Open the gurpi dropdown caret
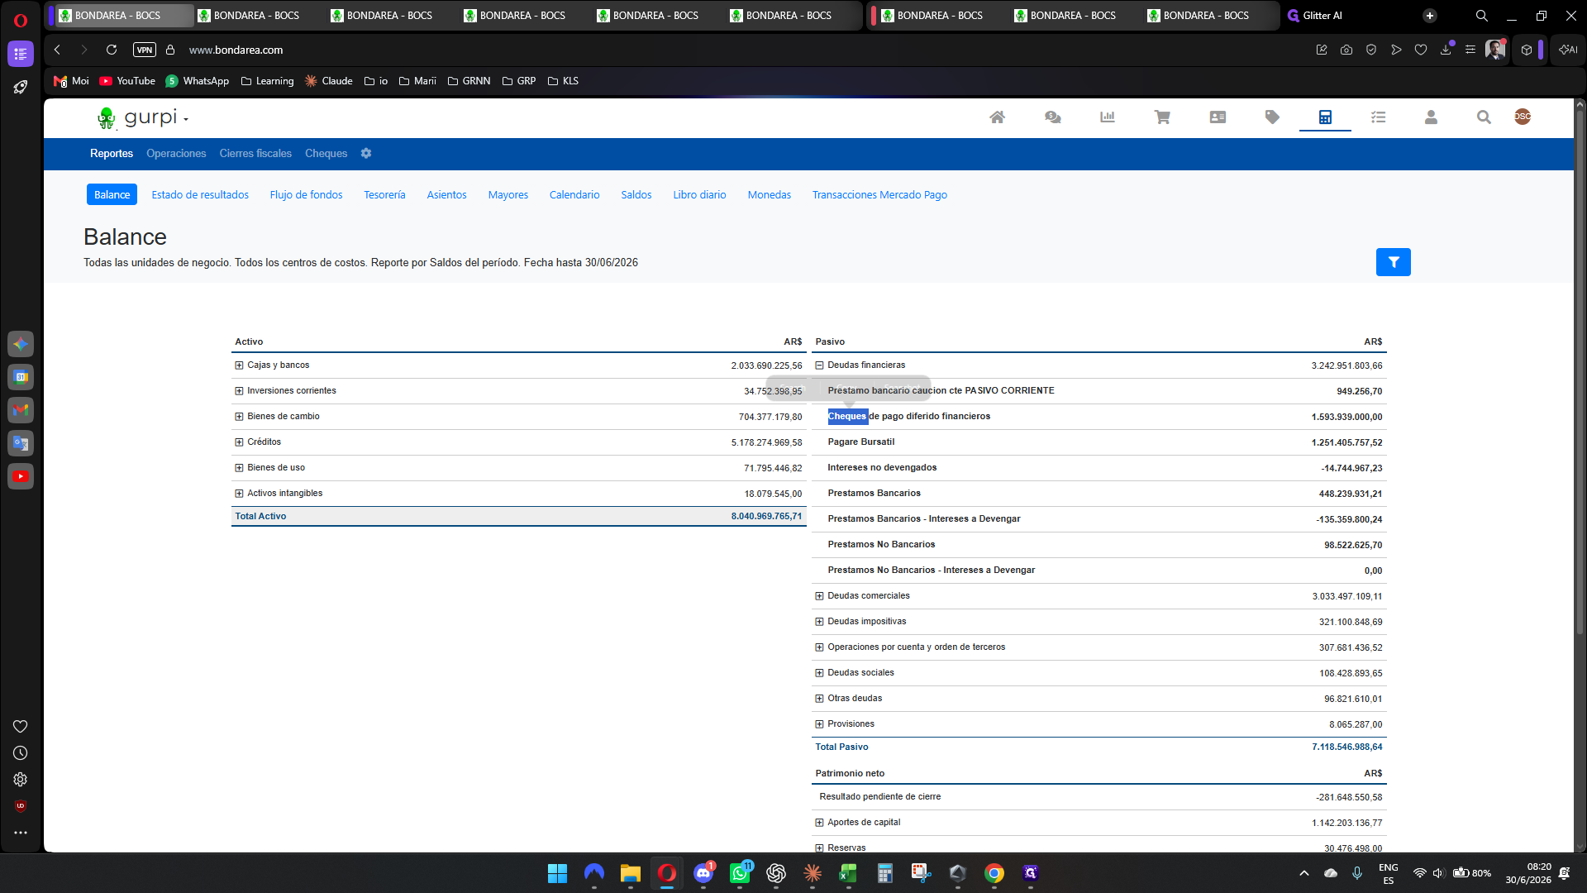Viewport: 1587px width, 893px height. (x=186, y=120)
